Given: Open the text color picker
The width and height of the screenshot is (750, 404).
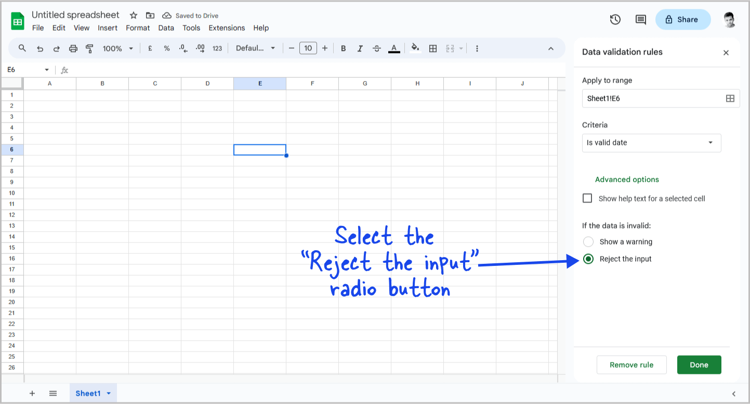Looking at the screenshot, I should pos(394,48).
